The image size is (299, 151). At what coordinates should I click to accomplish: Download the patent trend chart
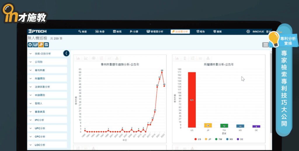click(x=117, y=58)
